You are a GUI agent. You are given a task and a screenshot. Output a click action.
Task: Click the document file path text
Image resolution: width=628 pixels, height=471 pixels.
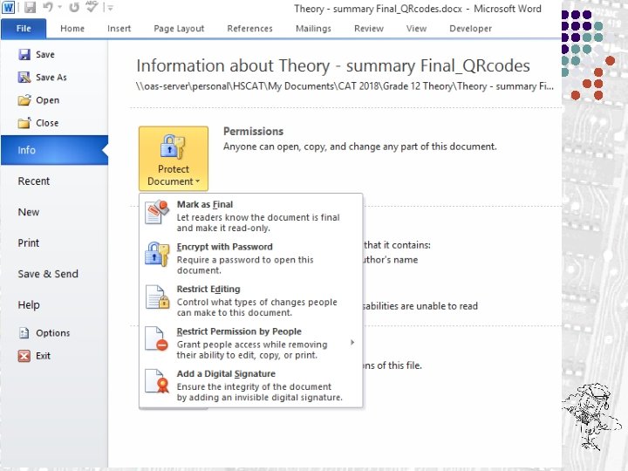[345, 86]
